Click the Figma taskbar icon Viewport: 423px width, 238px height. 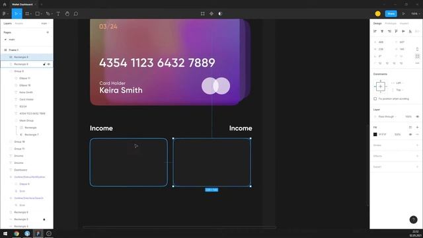tap(38, 233)
